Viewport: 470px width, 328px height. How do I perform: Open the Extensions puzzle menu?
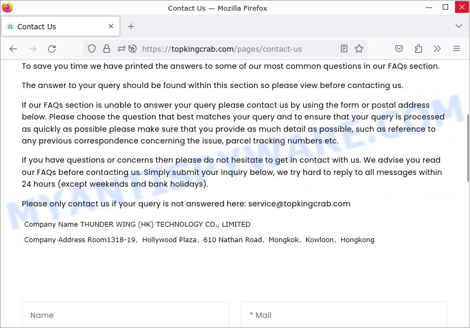pos(418,49)
